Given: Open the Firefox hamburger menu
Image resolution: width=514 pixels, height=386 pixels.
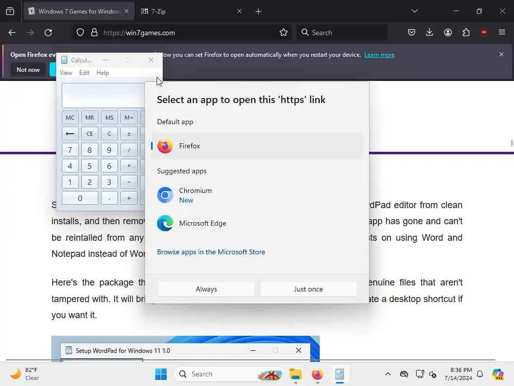Looking at the screenshot, I should [x=502, y=32].
